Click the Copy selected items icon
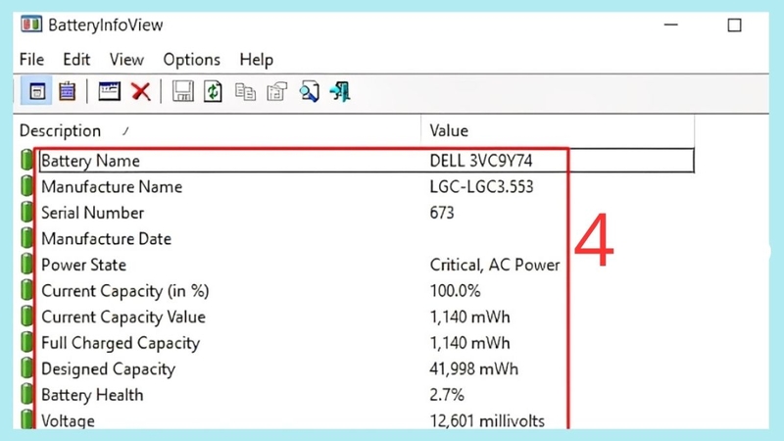784x441 pixels. pos(245,92)
